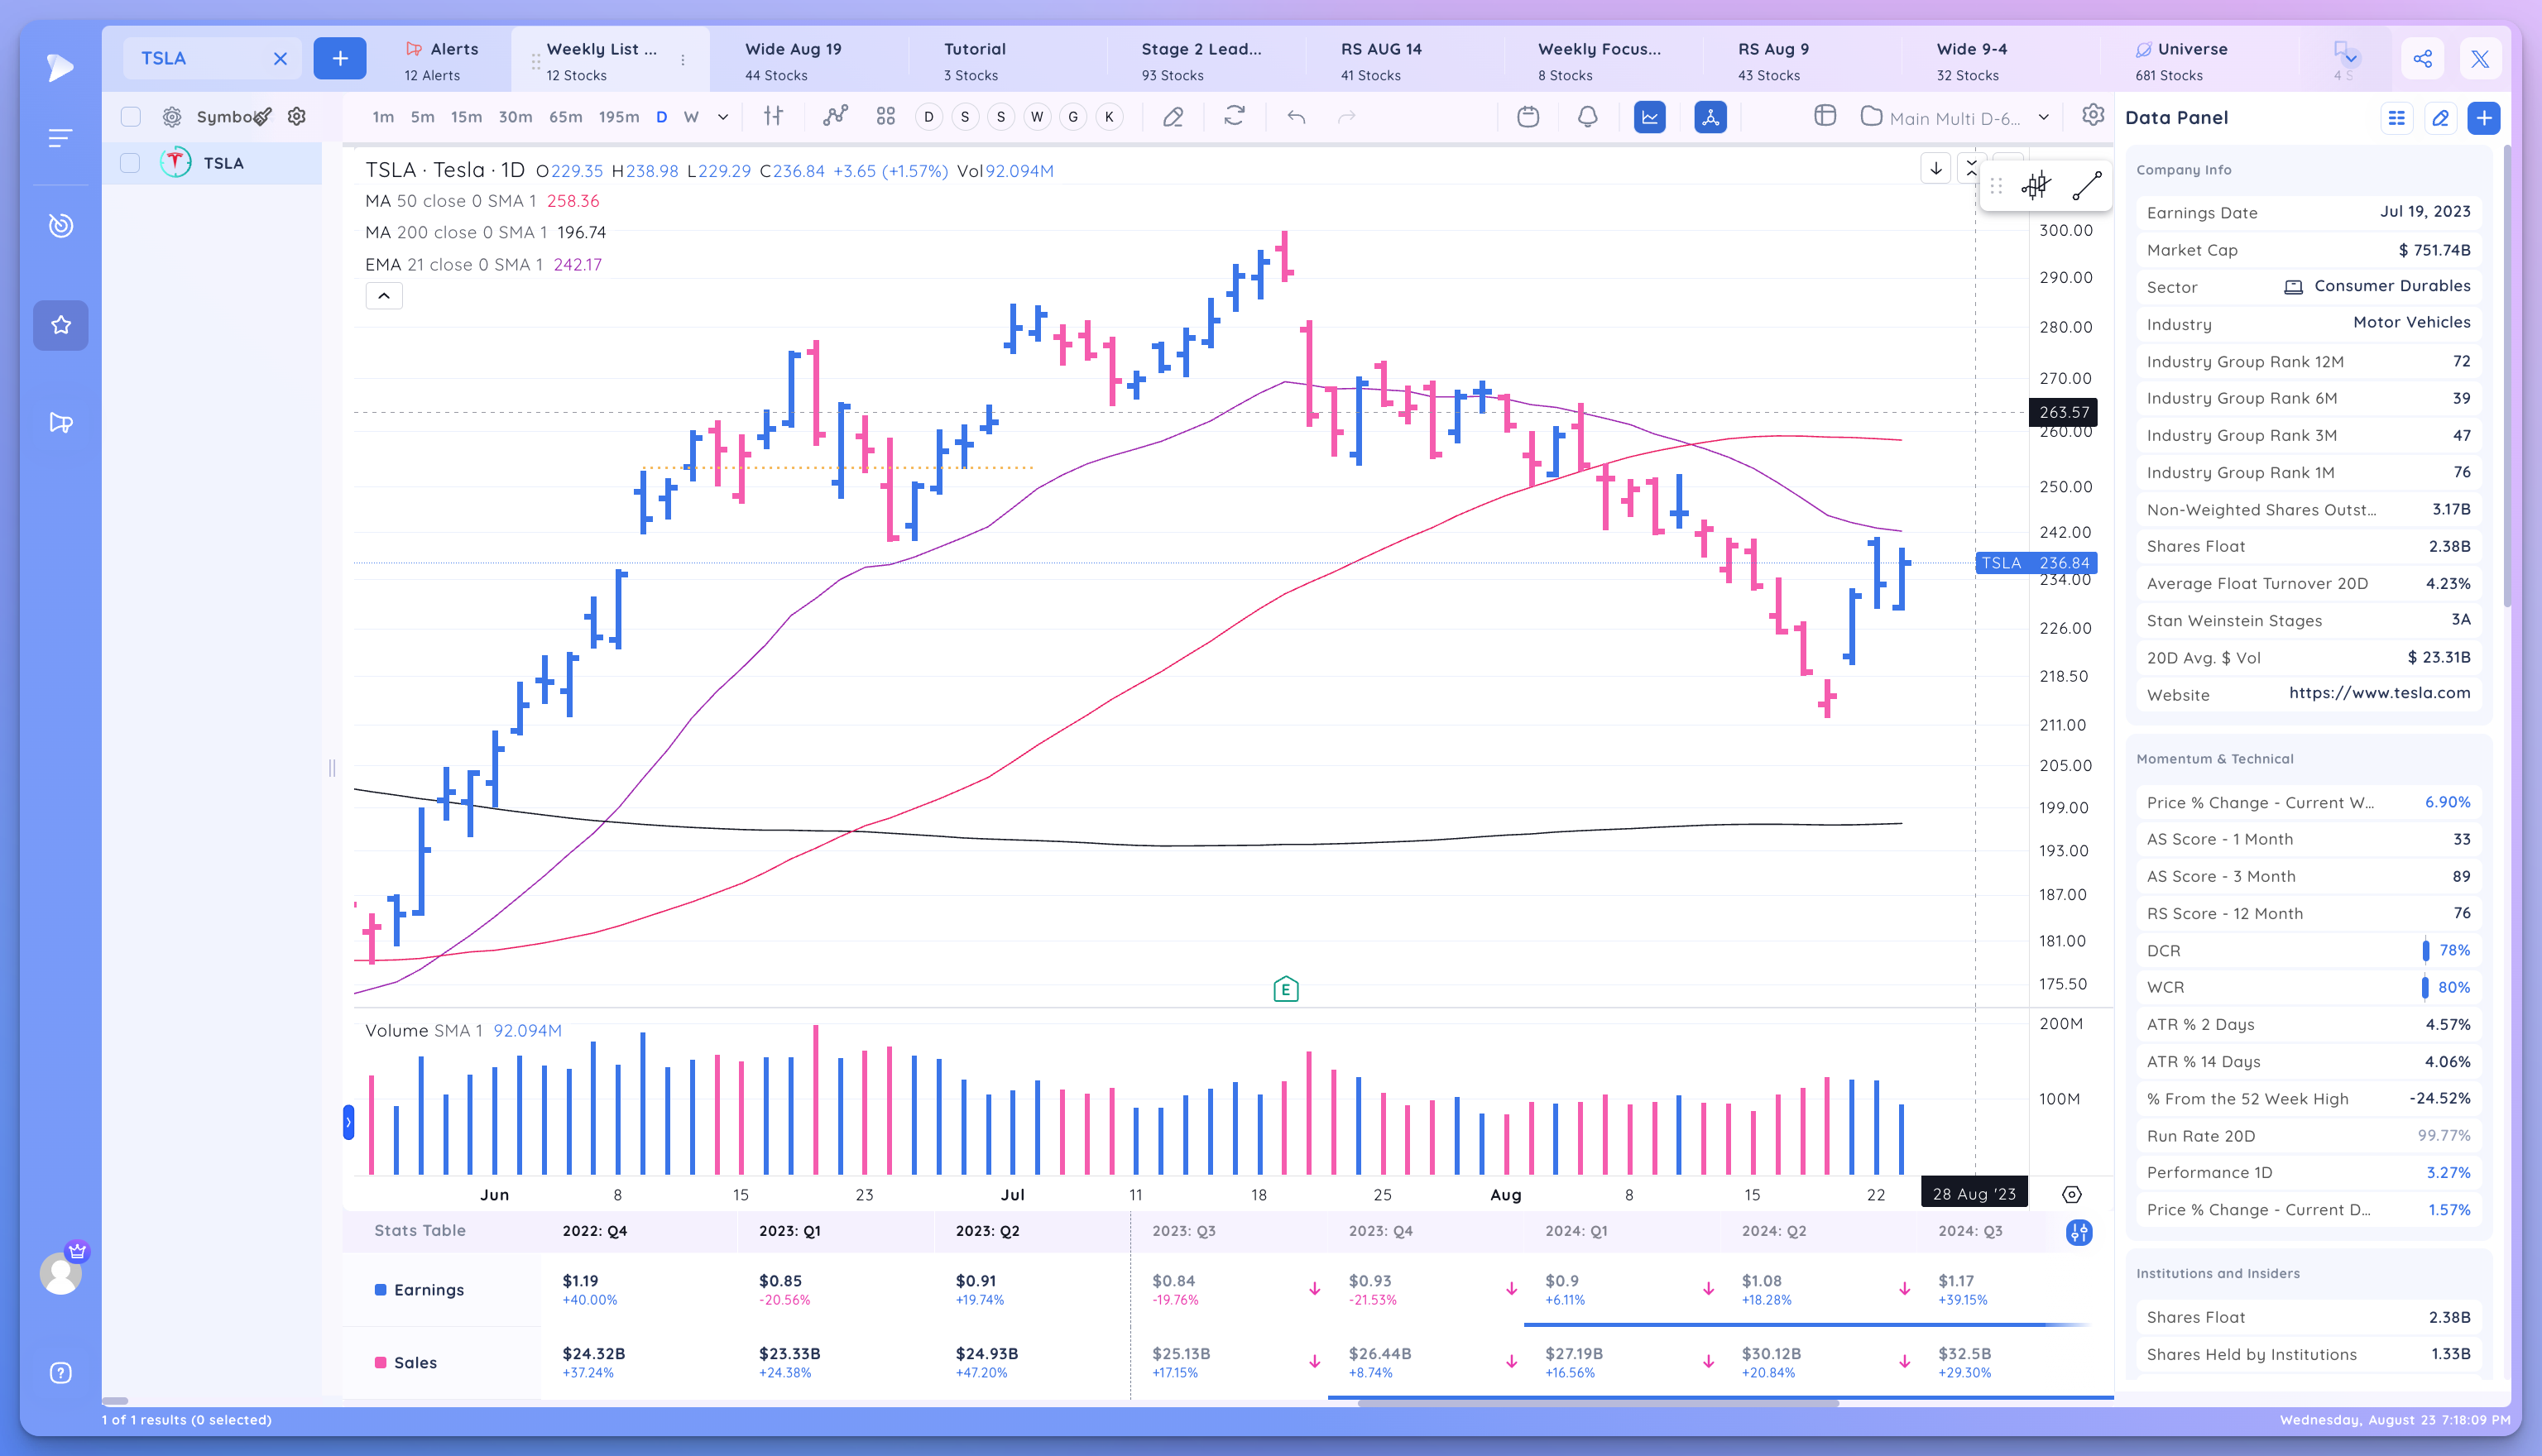
Task: Open the alert bell icon
Action: coord(1587,116)
